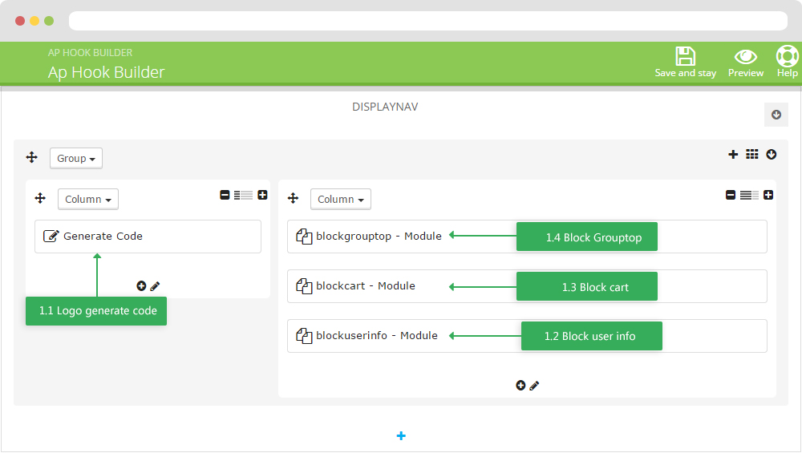
Task: Click the blockcart module copy icon
Action: click(x=304, y=285)
